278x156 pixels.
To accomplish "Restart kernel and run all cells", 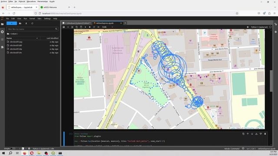I will (99, 27).
